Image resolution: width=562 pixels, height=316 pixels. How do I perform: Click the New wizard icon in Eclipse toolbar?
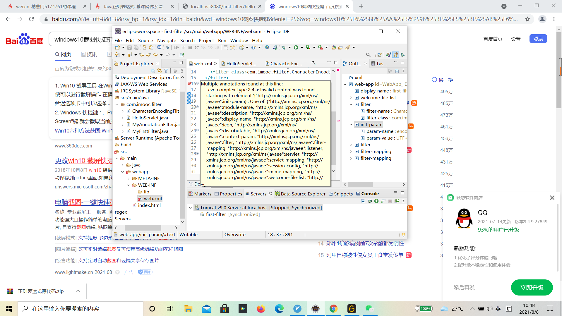(118, 47)
